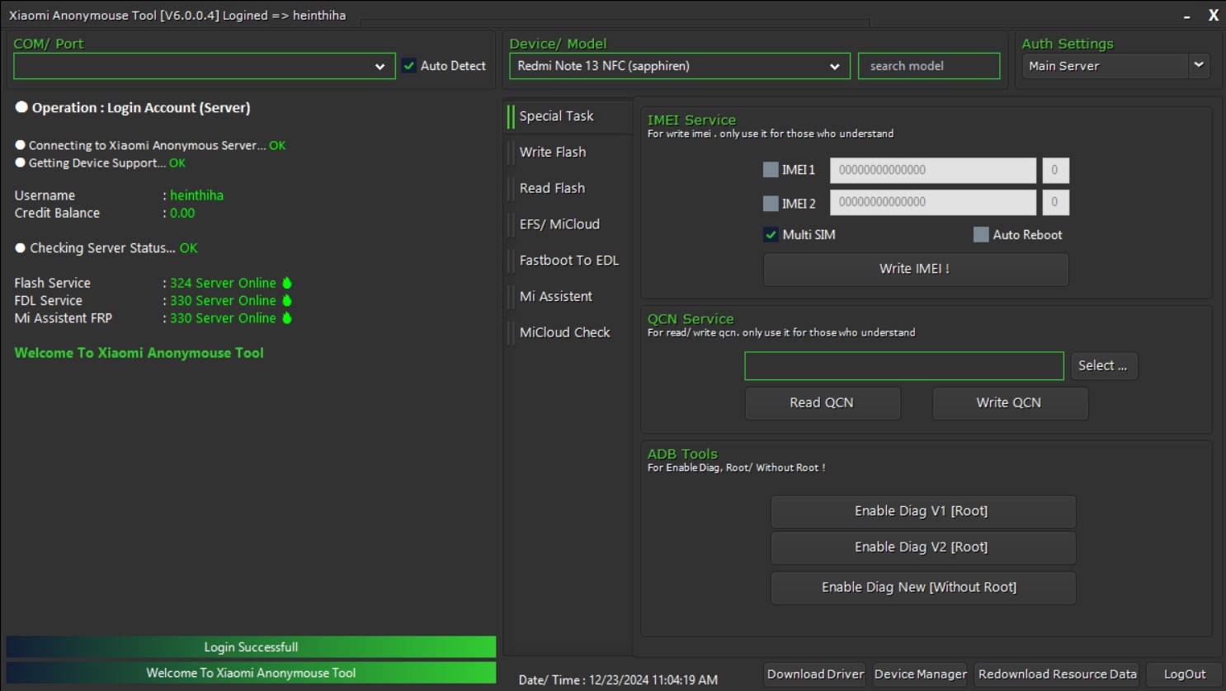Click the LogOut button

[x=1185, y=675]
